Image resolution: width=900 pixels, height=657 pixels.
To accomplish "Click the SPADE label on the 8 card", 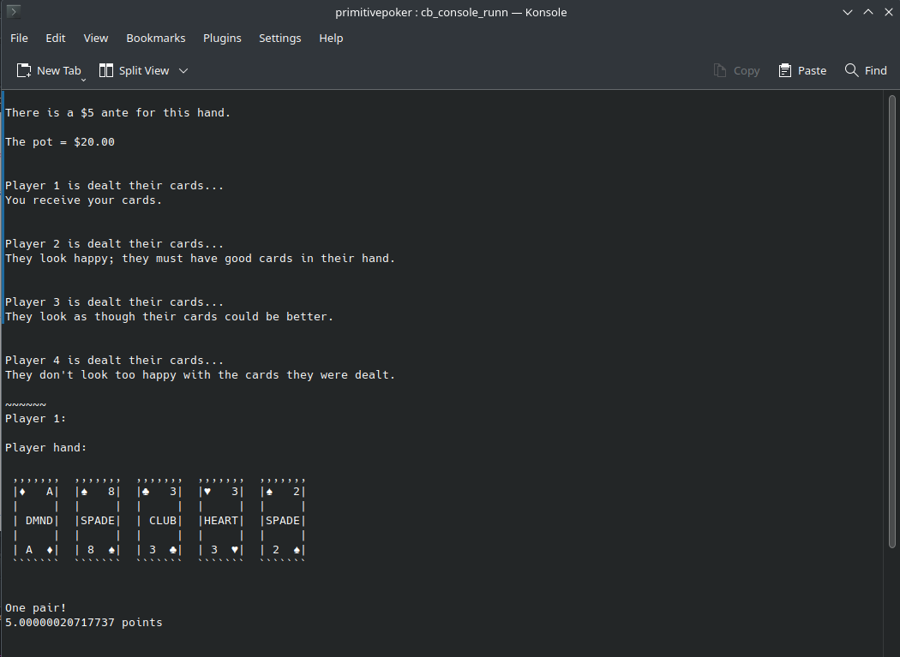I will [98, 521].
